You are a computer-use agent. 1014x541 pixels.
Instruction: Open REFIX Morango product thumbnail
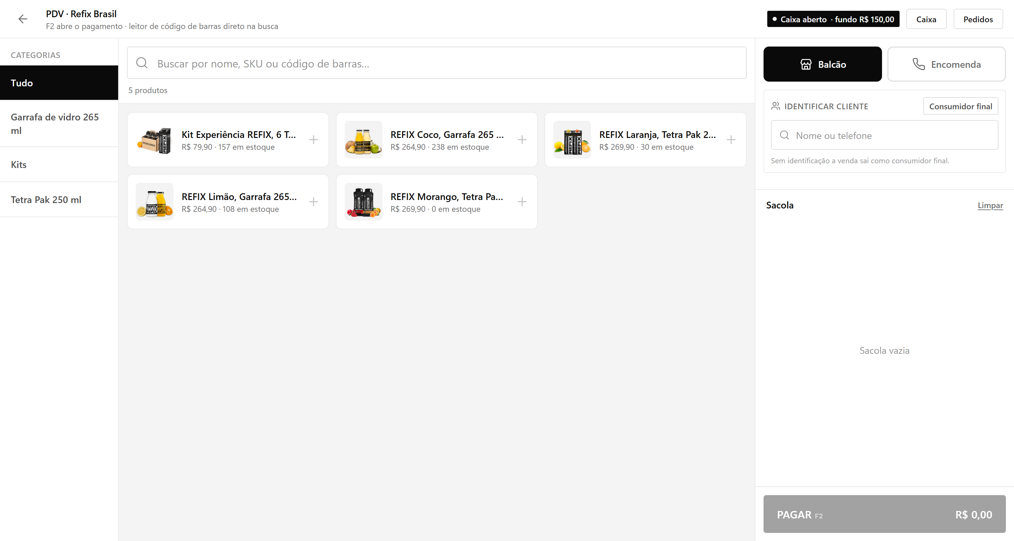coord(363,202)
